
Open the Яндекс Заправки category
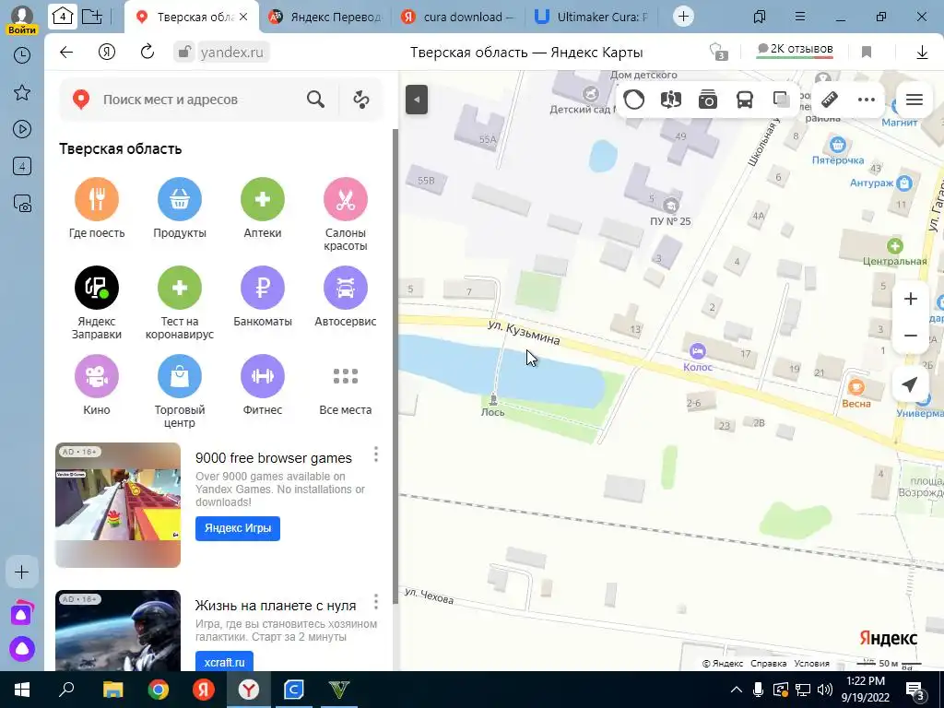pyautogui.click(x=96, y=302)
